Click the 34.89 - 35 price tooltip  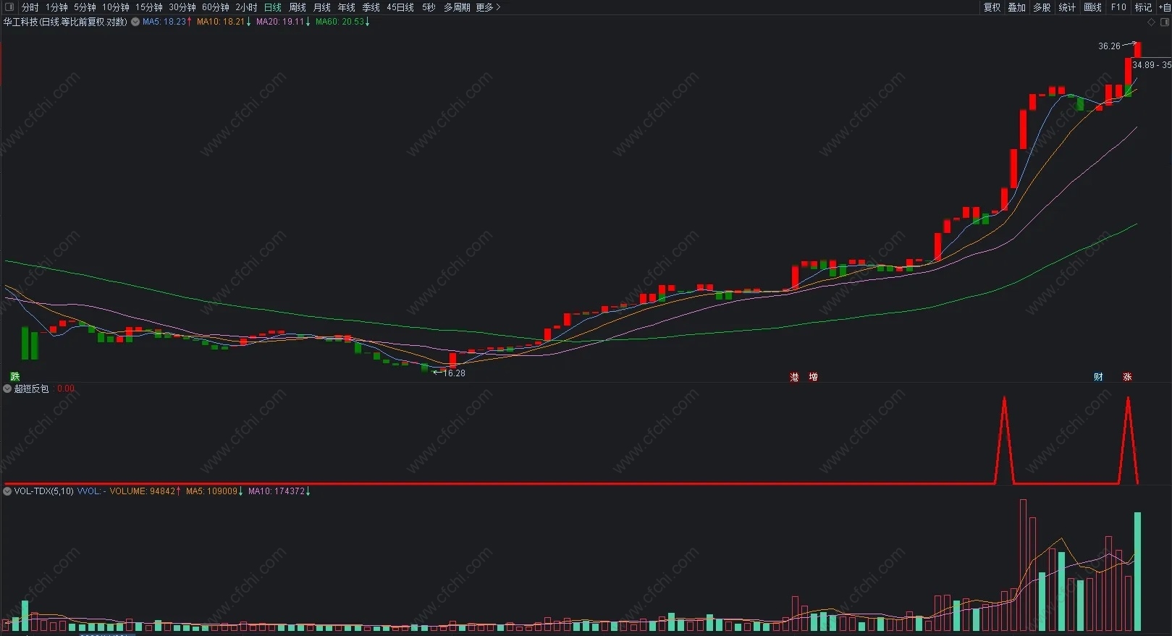1151,65
